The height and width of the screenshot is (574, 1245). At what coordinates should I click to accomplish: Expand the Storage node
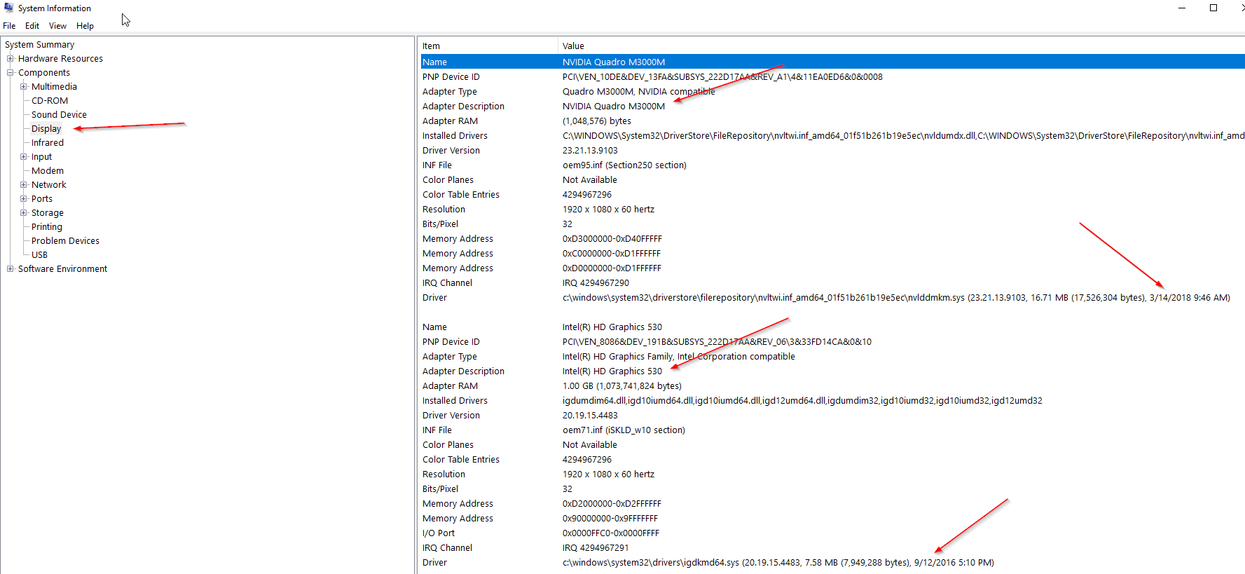[24, 213]
